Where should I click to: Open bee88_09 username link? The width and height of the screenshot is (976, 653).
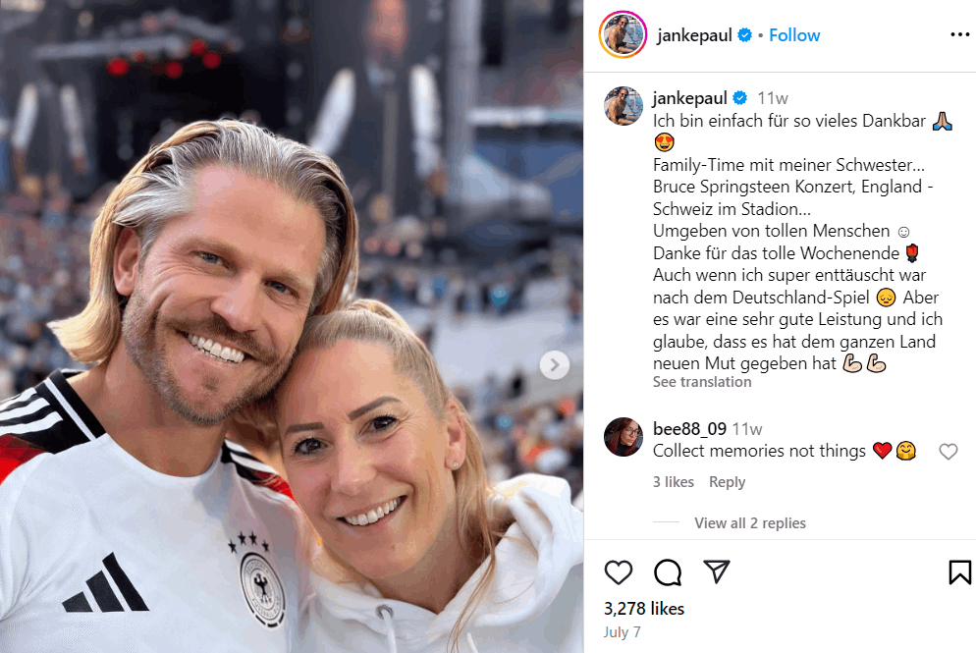point(689,429)
